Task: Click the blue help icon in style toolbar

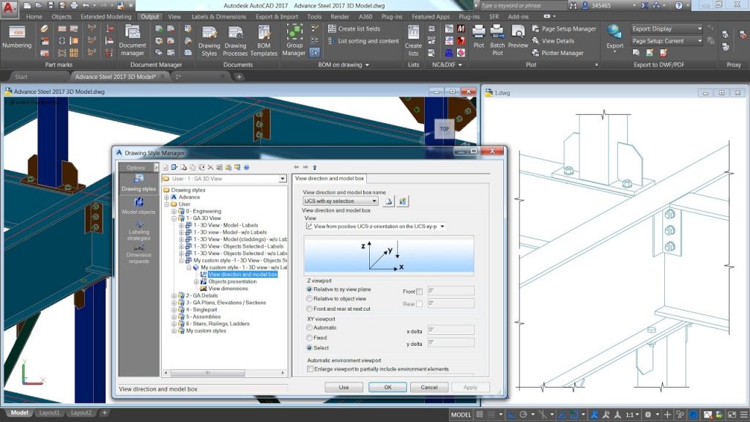Action: point(247,168)
